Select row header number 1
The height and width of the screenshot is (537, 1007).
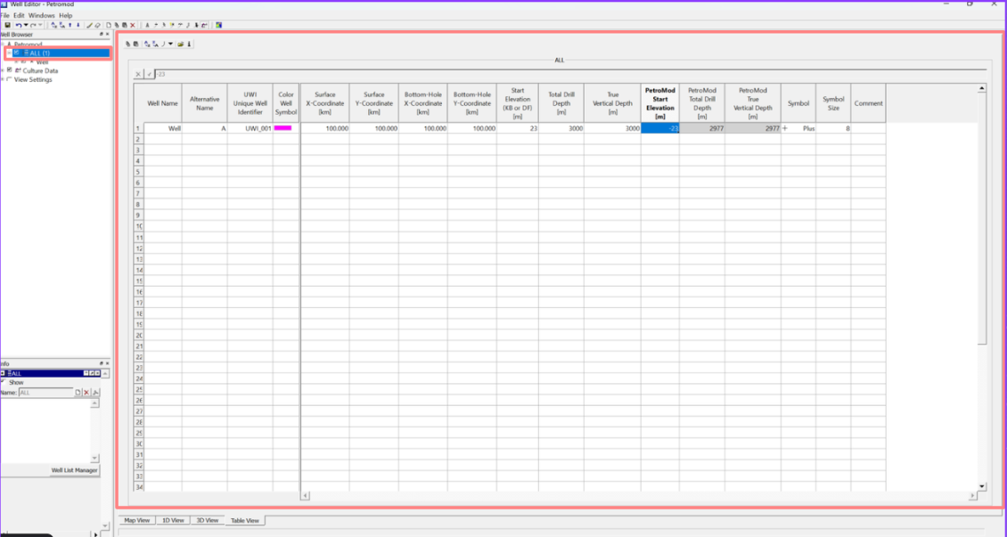point(138,128)
